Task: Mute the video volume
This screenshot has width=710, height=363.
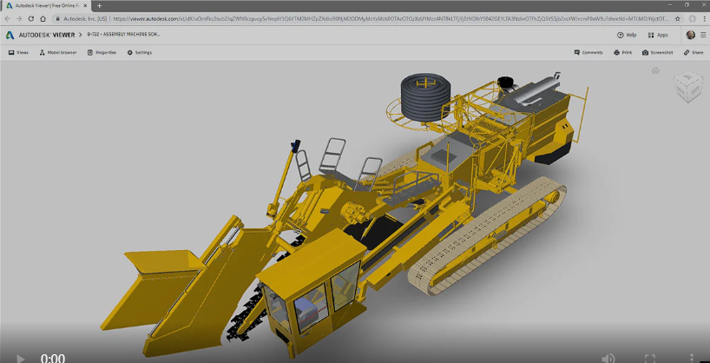Action: pos(608,357)
